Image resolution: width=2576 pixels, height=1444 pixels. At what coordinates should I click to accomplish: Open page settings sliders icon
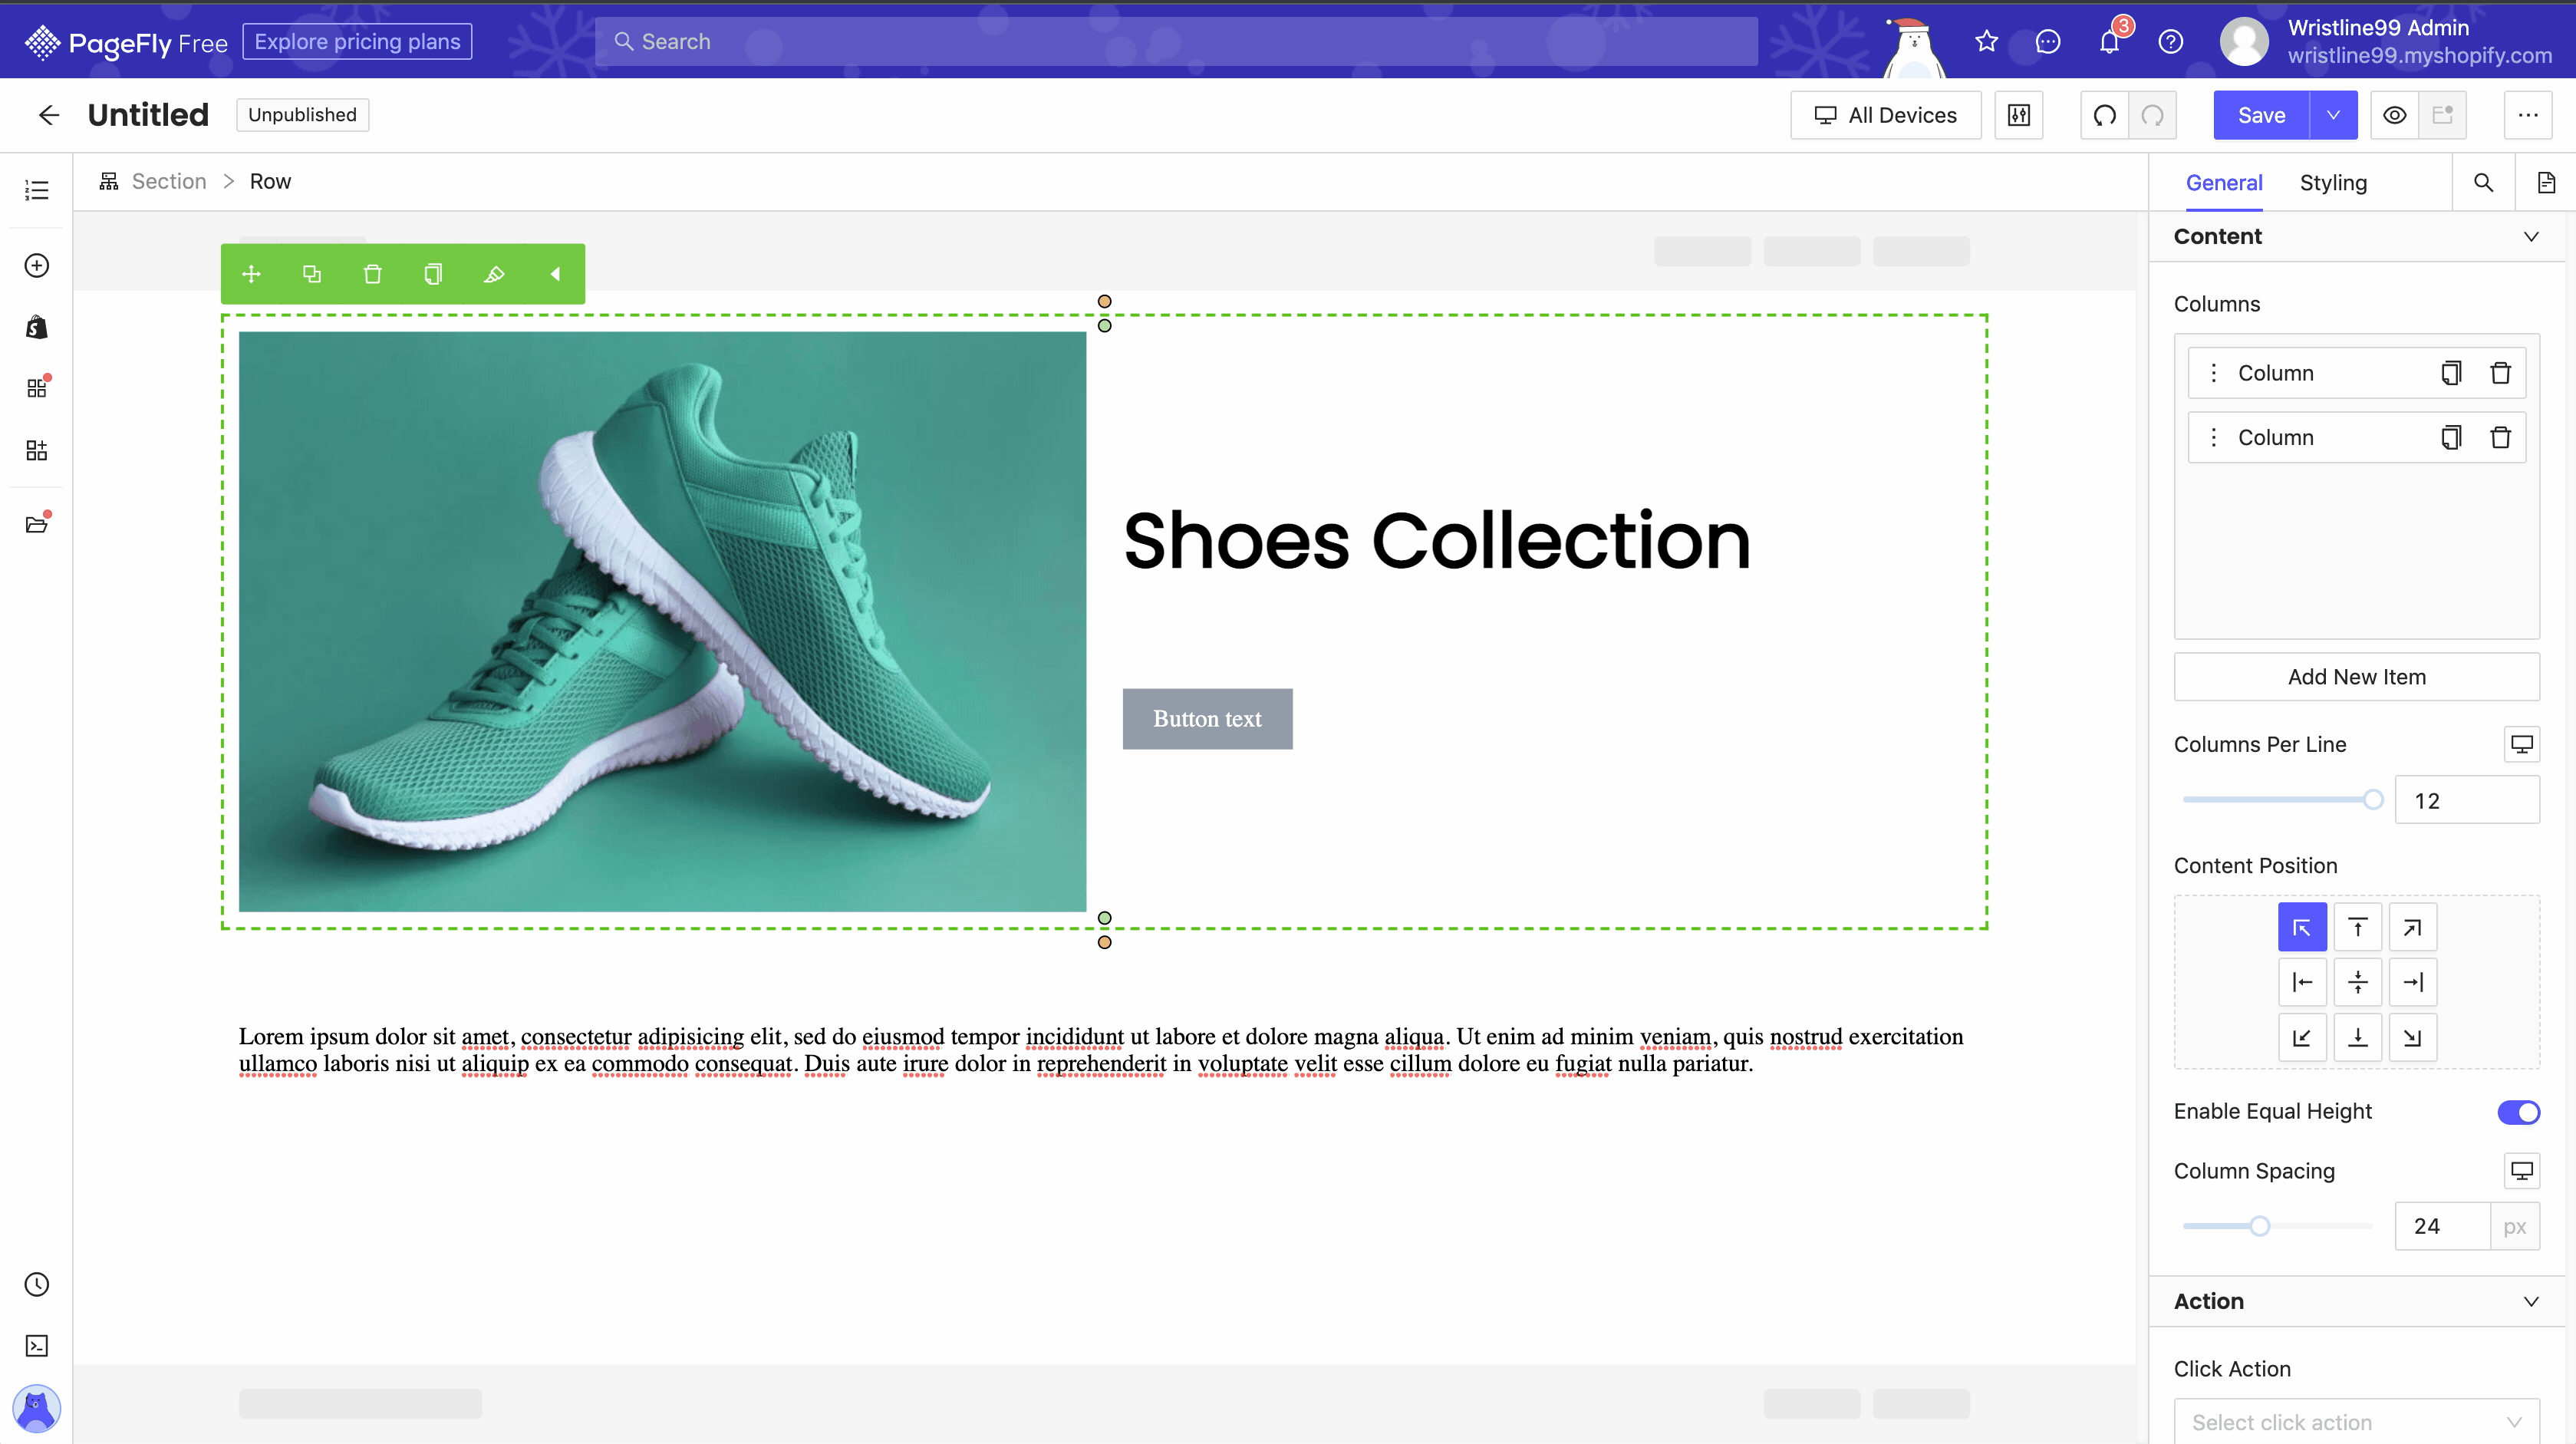pyautogui.click(x=2019, y=115)
